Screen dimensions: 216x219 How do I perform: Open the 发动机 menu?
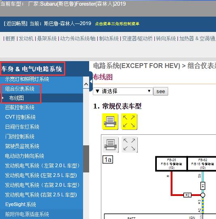pyautogui.click(x=26, y=38)
